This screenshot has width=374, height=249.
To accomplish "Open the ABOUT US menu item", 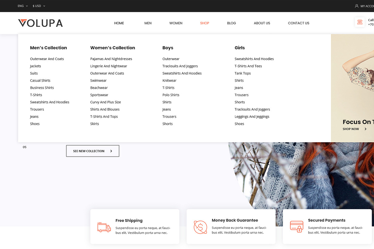I will click(262, 23).
